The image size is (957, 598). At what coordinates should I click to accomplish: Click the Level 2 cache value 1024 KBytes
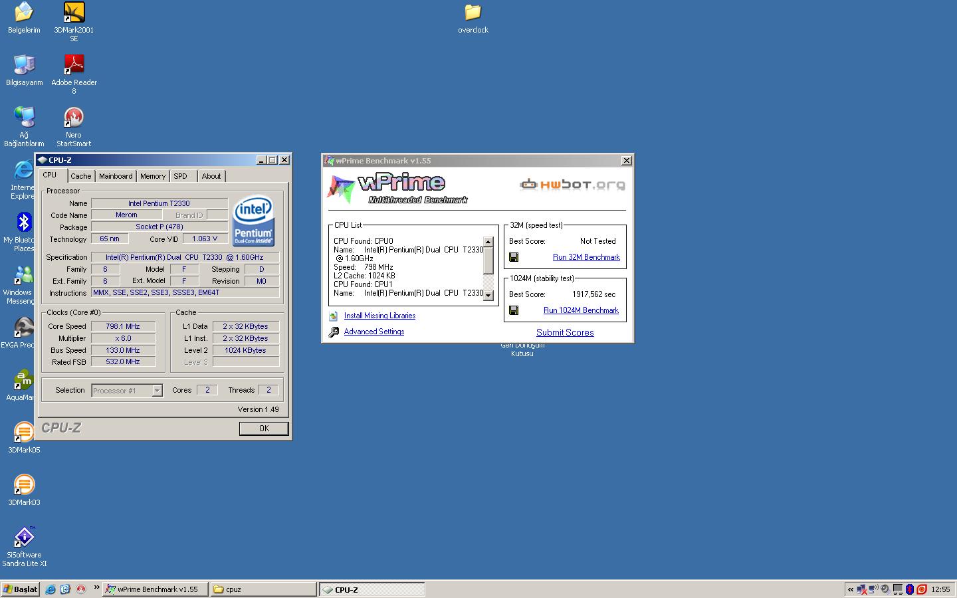(245, 350)
